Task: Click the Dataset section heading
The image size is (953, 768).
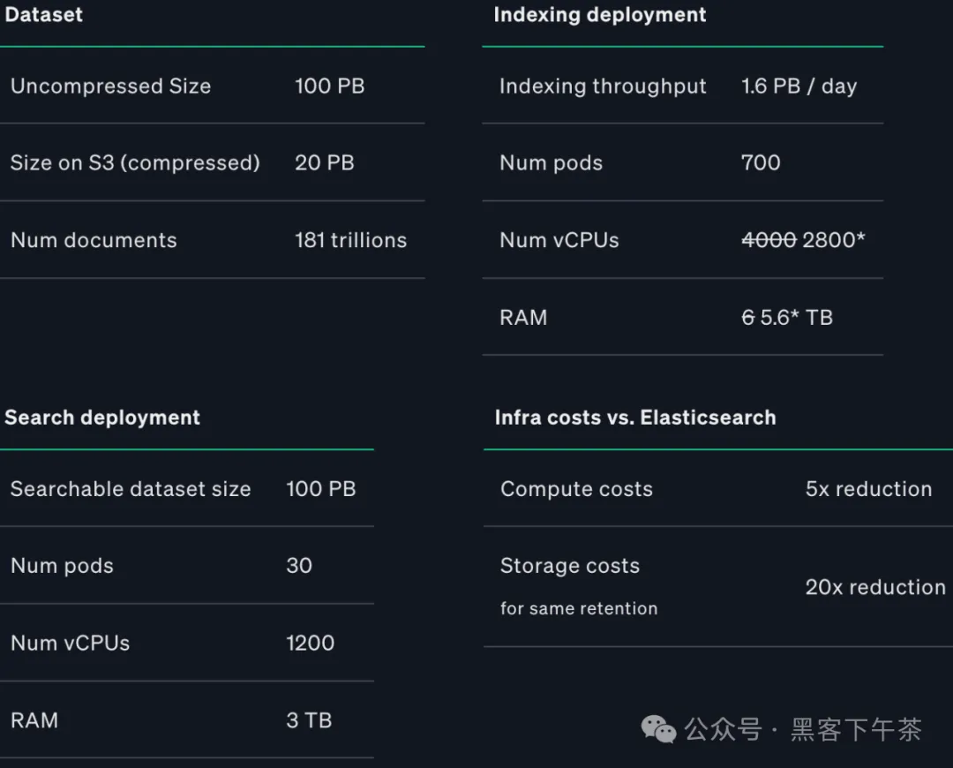Action: [44, 14]
